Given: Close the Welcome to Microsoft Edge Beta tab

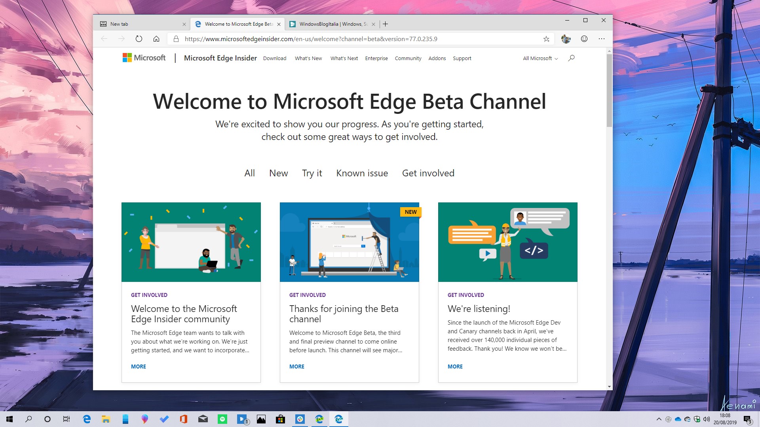Looking at the screenshot, I should point(279,24).
